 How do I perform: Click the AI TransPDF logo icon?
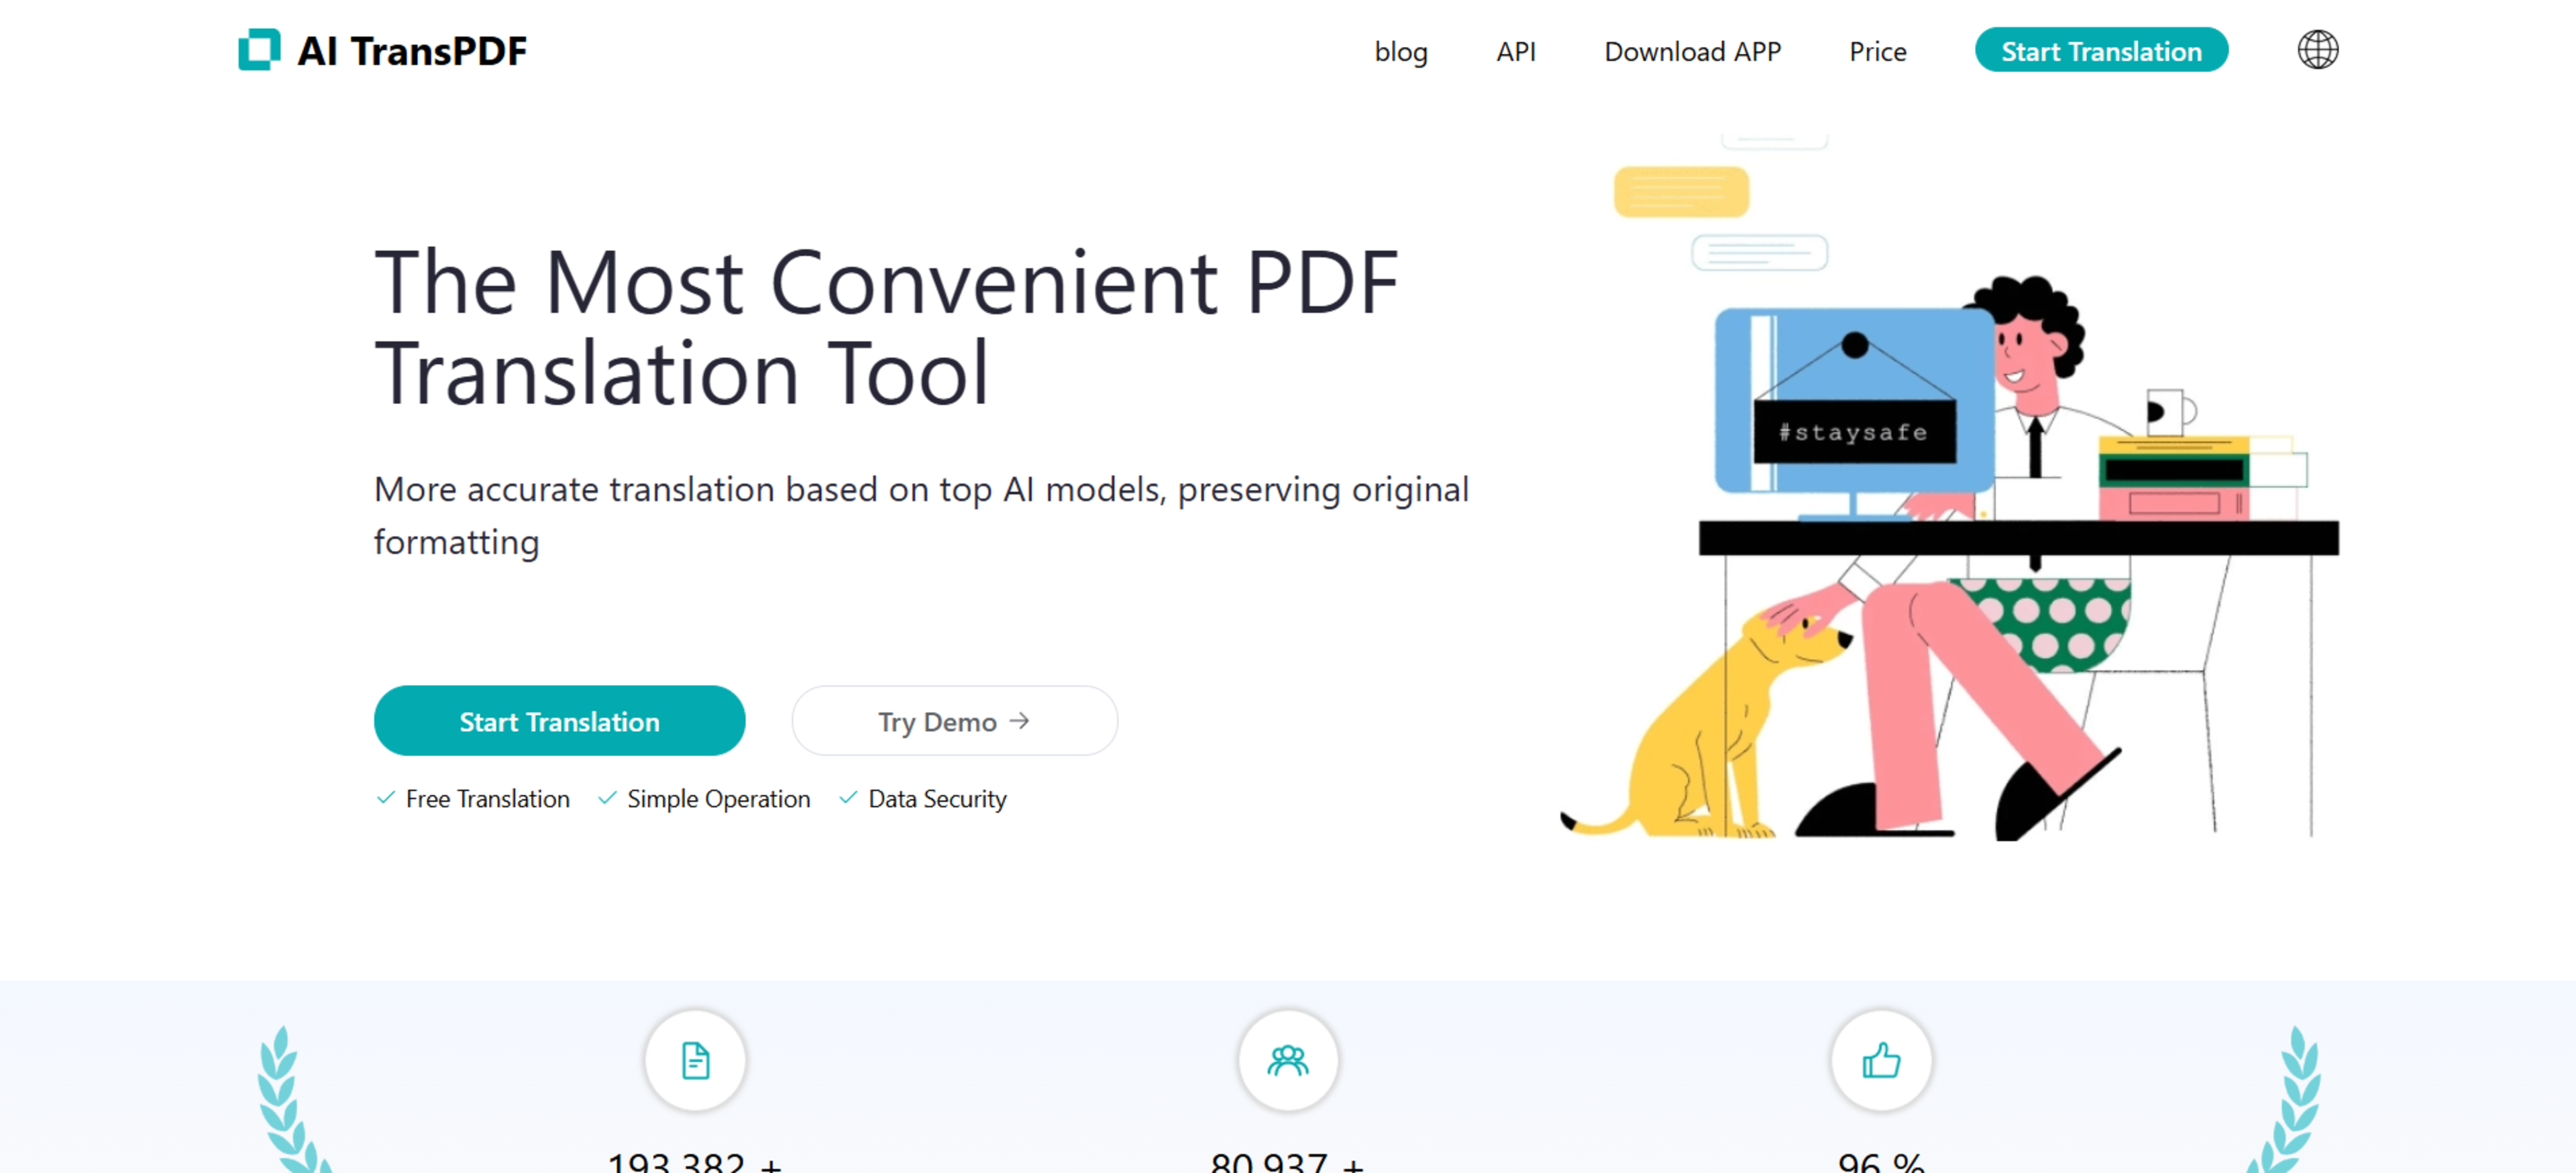point(259,50)
